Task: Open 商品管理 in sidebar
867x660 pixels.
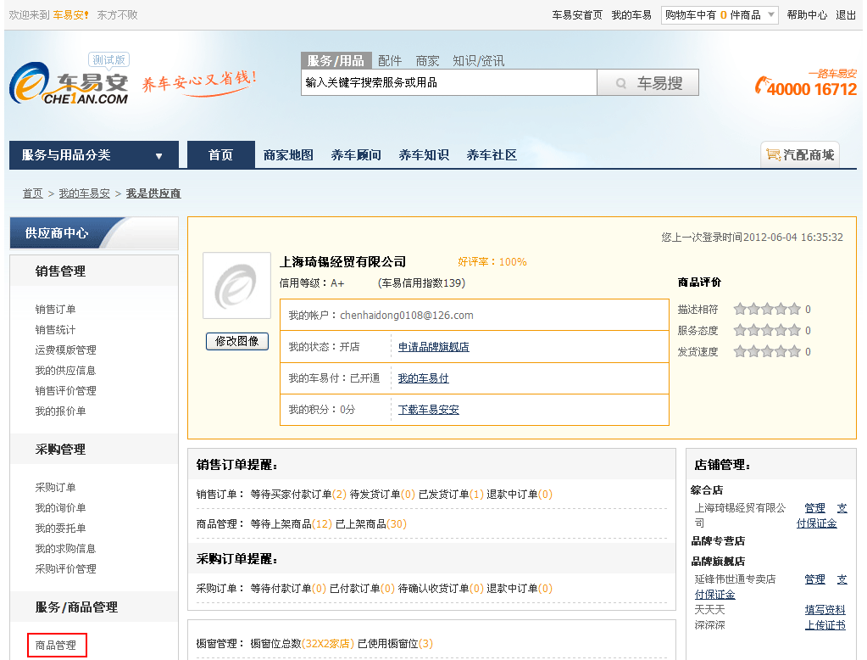Action: point(56,646)
